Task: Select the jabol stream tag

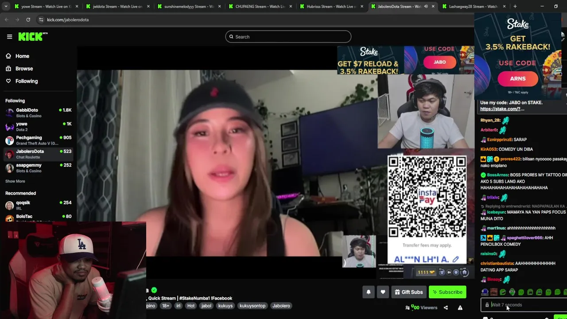Action: [206, 306]
